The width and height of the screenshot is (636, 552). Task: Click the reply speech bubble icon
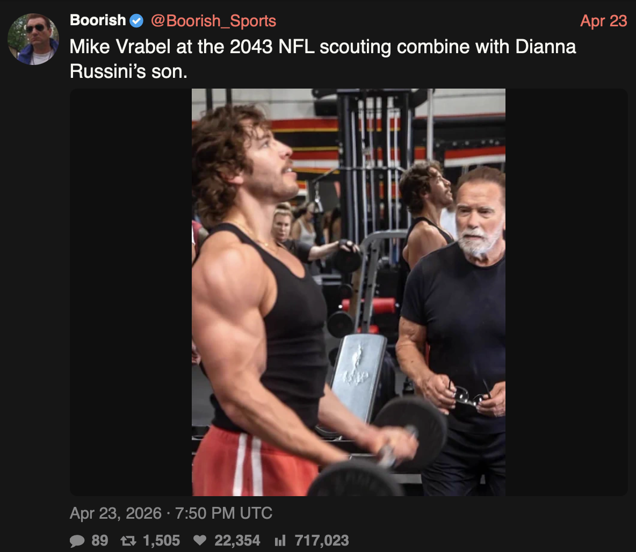click(x=77, y=541)
